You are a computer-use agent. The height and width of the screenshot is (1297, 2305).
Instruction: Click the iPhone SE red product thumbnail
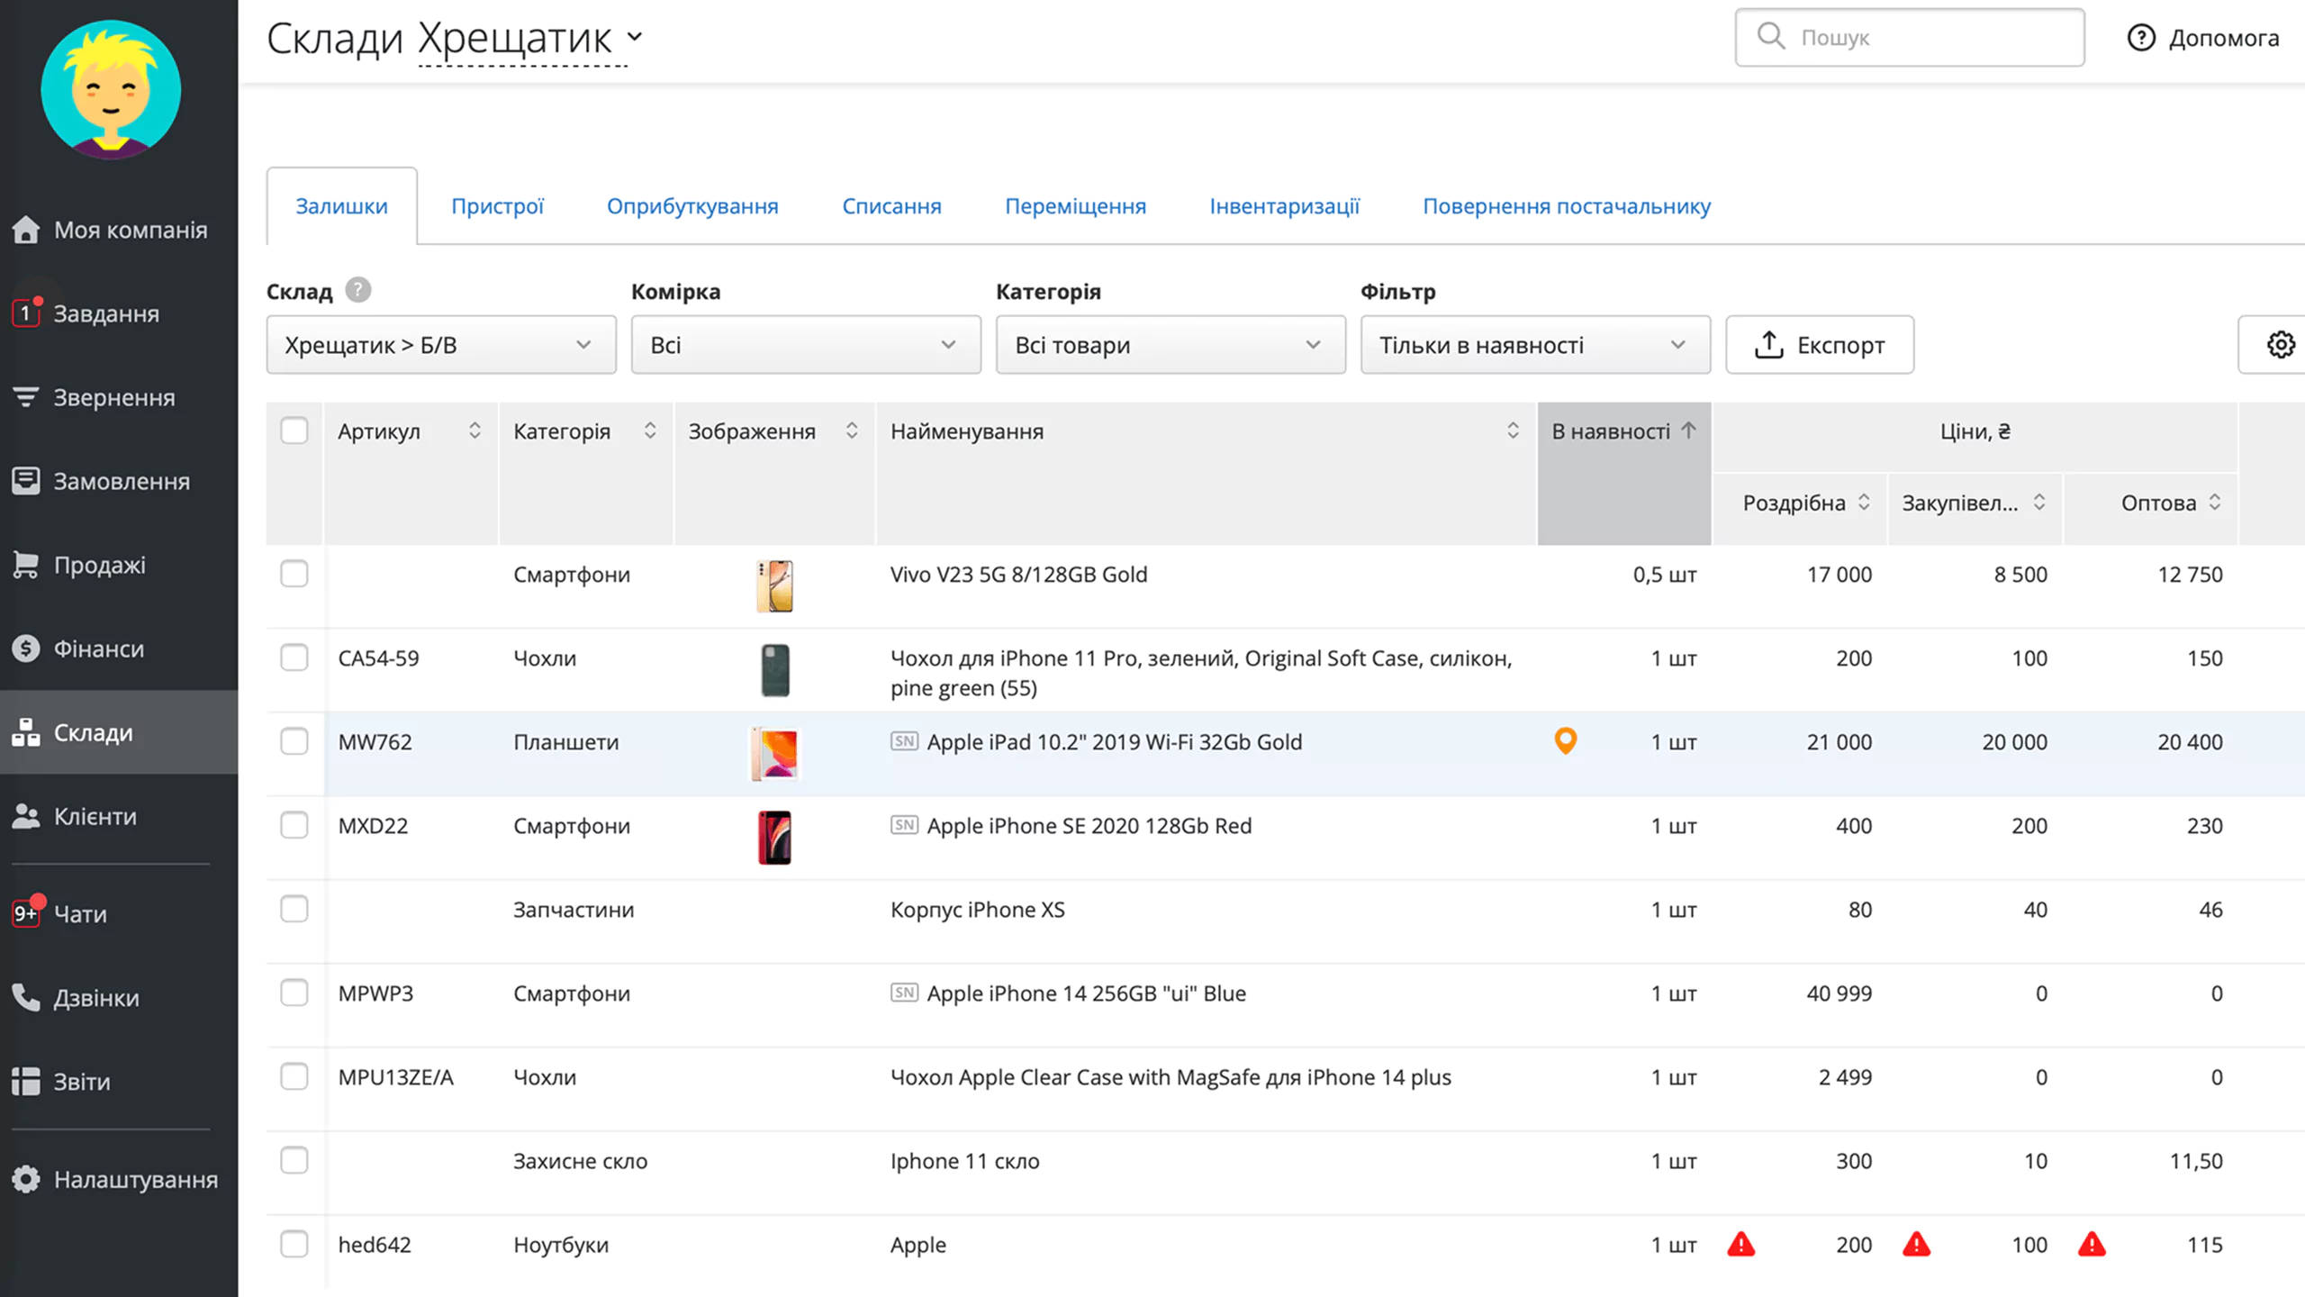774,837
